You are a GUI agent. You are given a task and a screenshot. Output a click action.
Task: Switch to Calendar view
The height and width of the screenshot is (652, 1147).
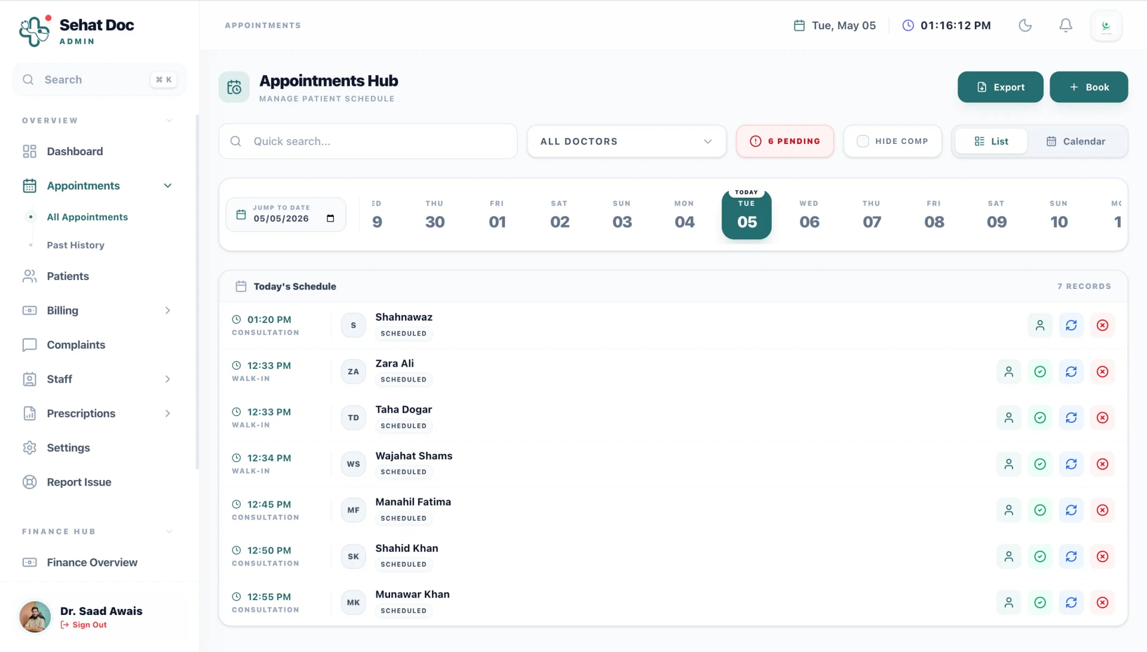coord(1076,142)
